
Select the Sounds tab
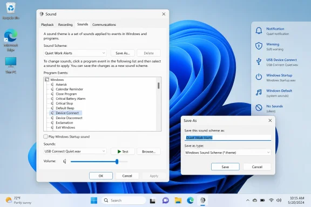pyautogui.click(x=83, y=24)
